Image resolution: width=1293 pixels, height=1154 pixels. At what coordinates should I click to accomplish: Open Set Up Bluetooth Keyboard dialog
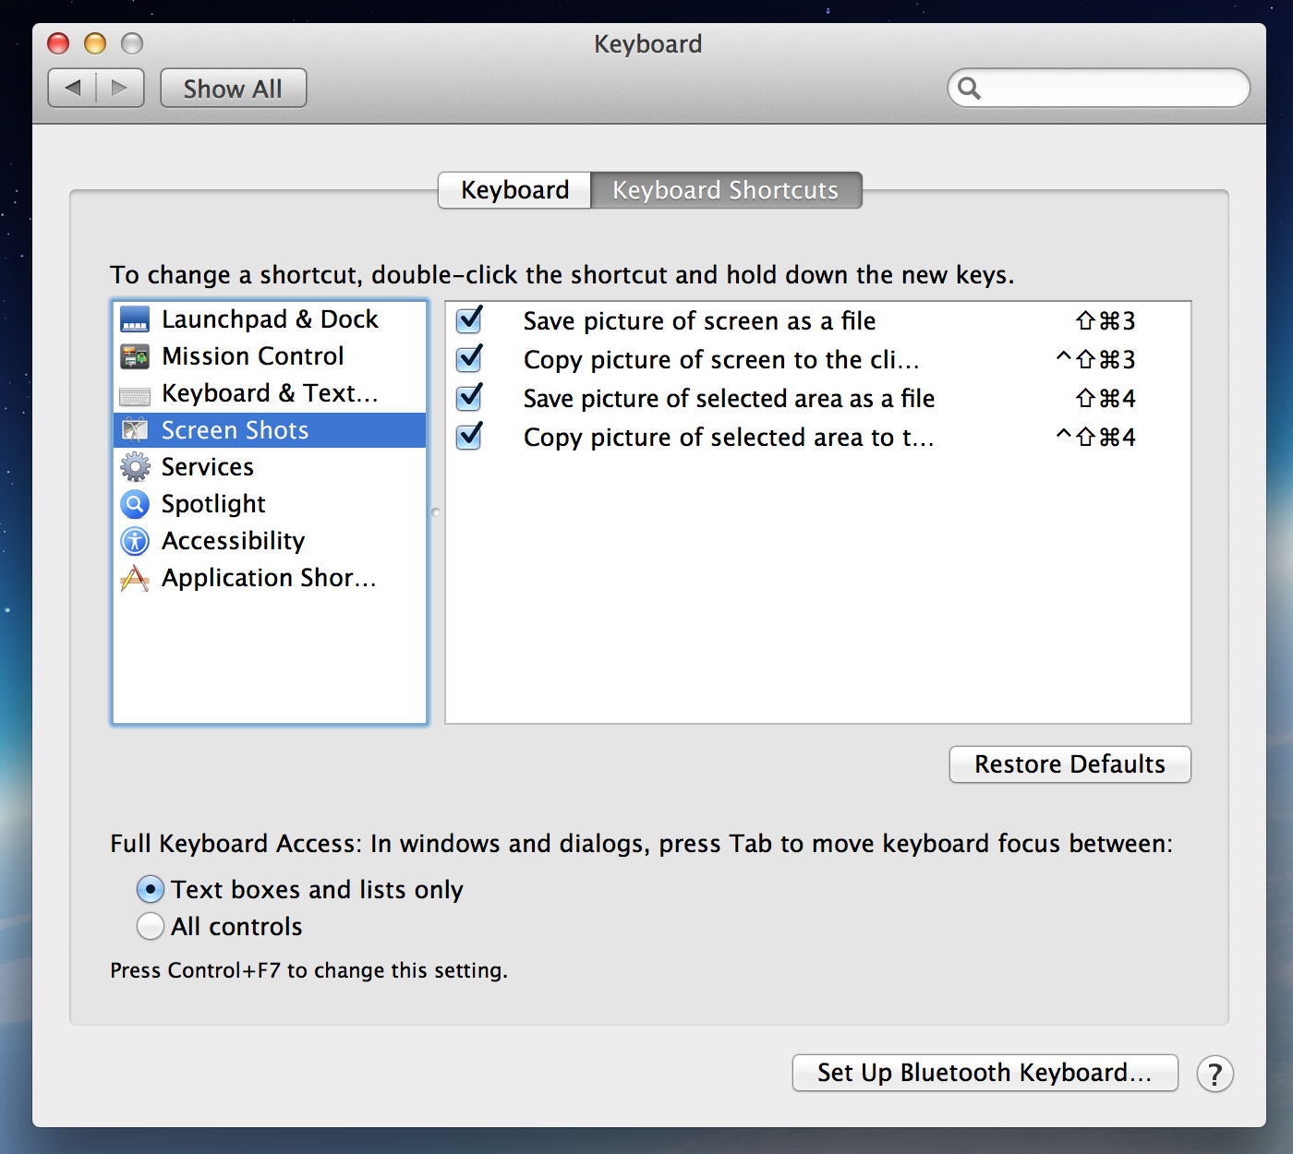pyautogui.click(x=985, y=1073)
